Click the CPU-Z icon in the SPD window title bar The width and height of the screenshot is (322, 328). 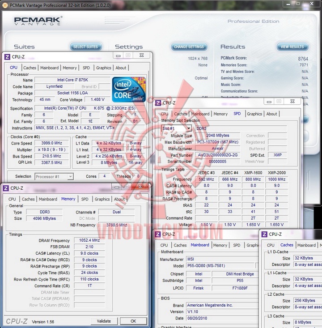pos(158,103)
